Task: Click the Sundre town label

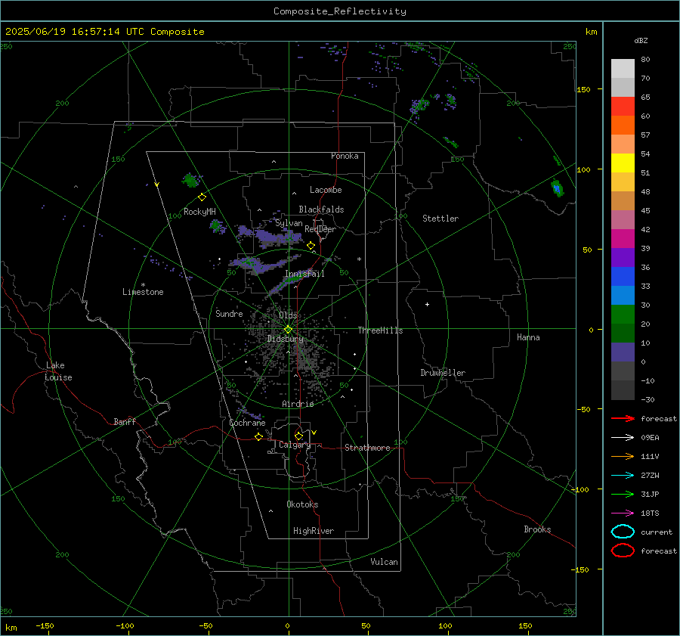Action: pos(229,313)
